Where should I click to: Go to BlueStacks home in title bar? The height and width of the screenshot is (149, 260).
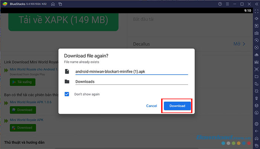[x=53, y=4]
